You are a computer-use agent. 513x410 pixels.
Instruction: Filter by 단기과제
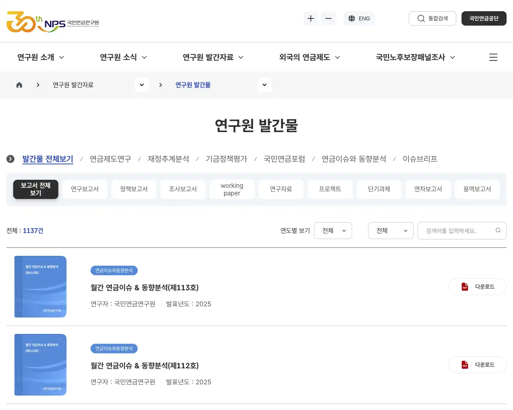(379, 189)
